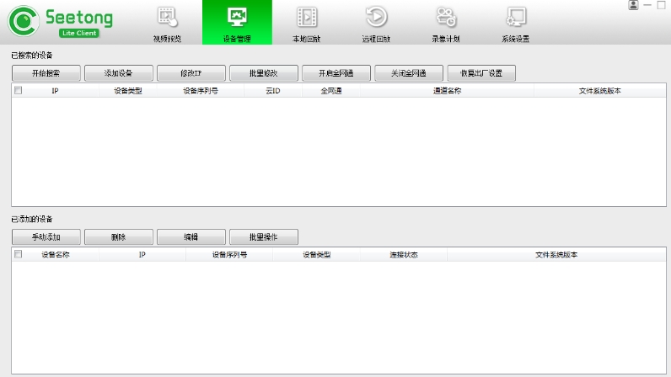Open the 远程回放 remote playback tab
Screen dimensions: 671x377
[376, 23]
